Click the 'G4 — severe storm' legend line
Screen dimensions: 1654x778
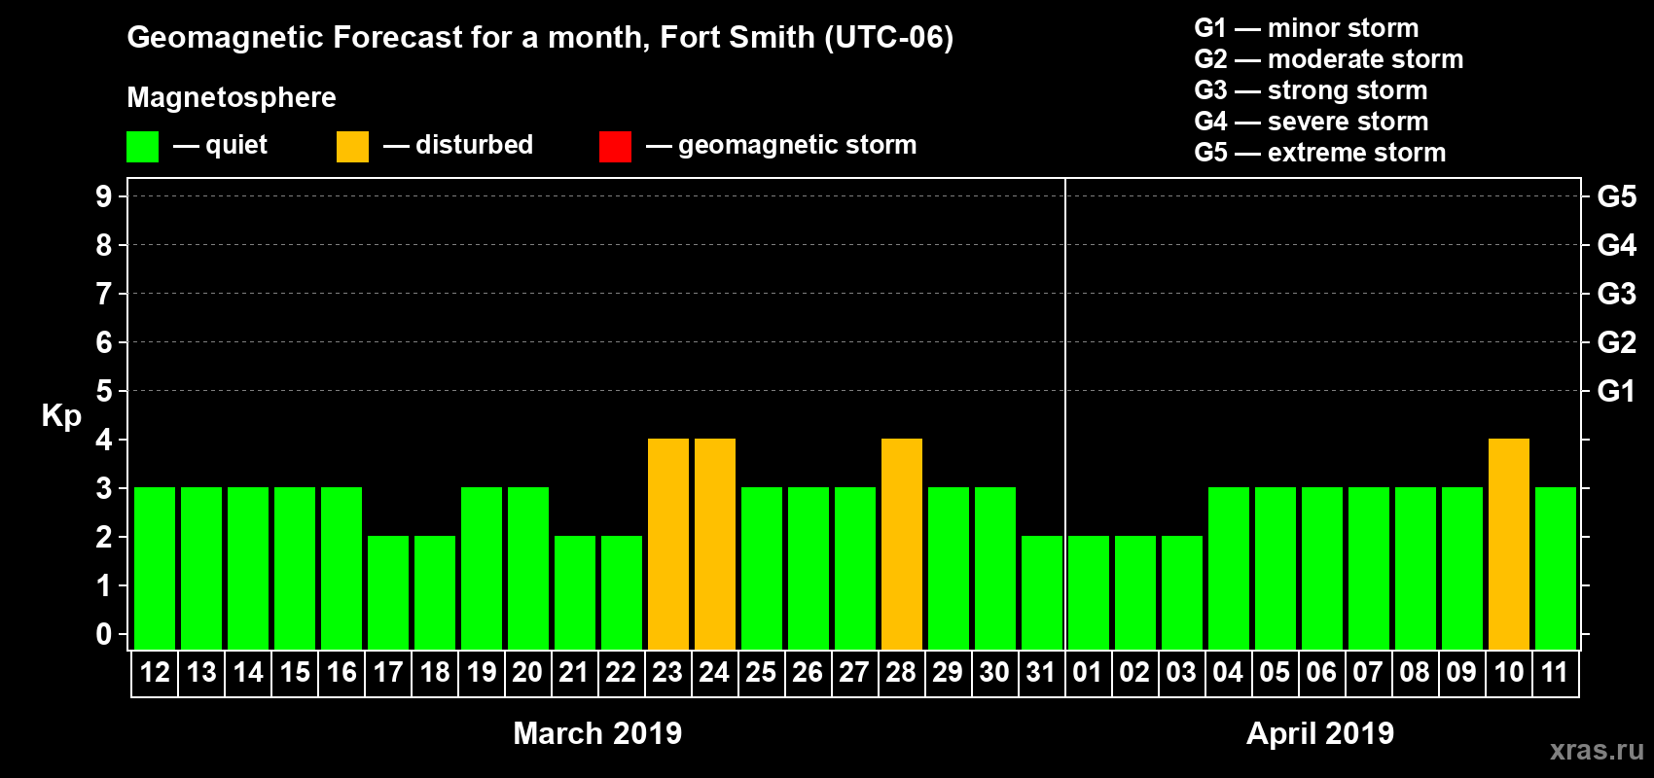click(1312, 122)
